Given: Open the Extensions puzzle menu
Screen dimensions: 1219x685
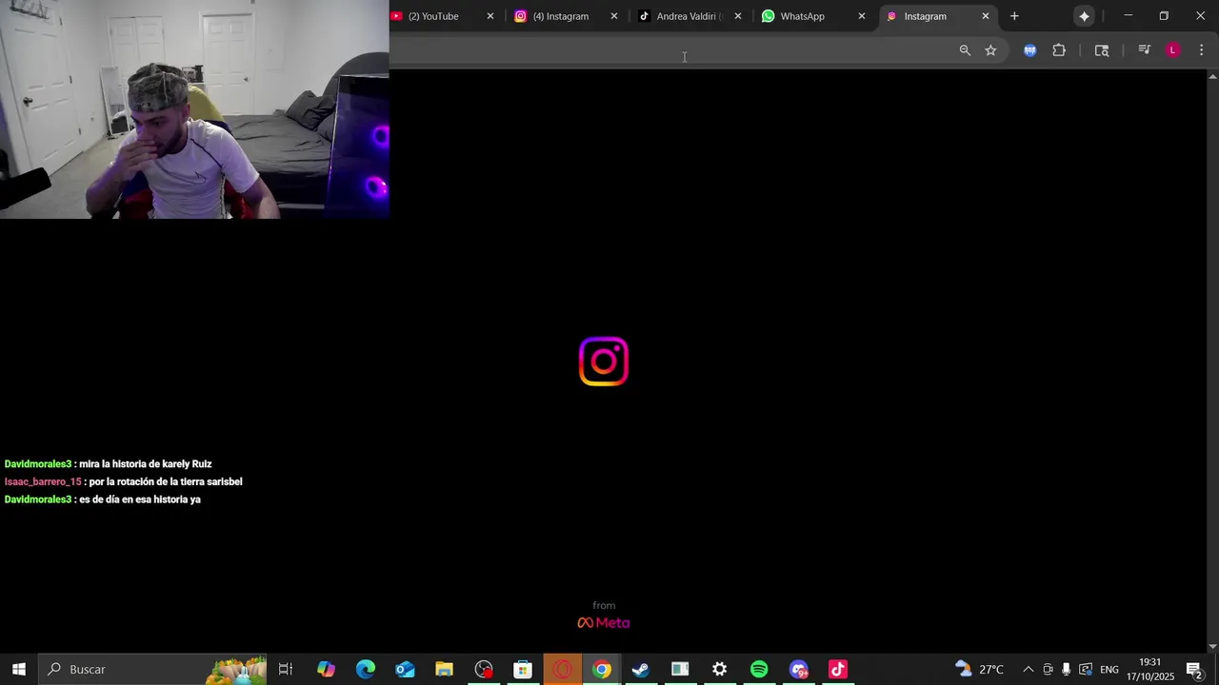Looking at the screenshot, I should (1059, 50).
